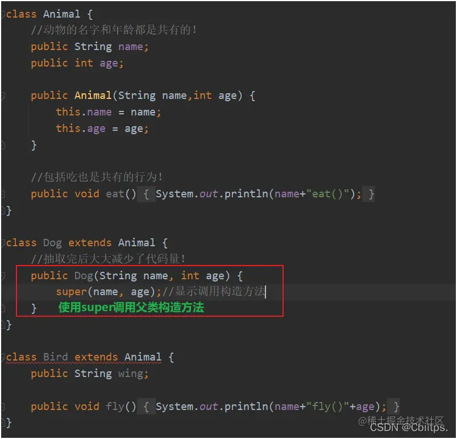Expand the folded fly() method body

(x=3, y=407)
